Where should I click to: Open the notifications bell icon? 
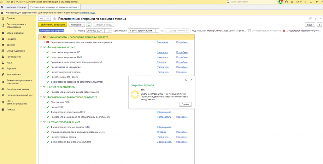pos(280,2)
